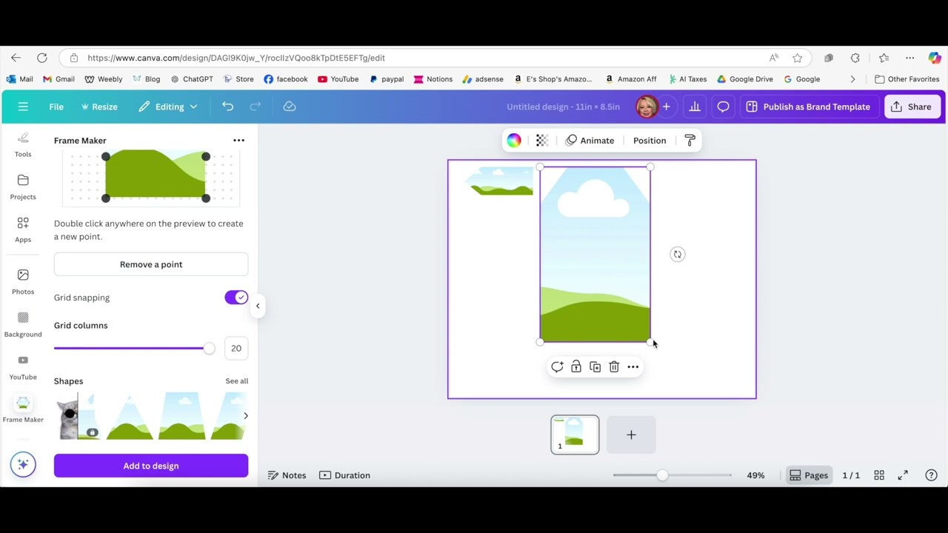Click the Magic assistant sparkle icon

pyautogui.click(x=23, y=465)
